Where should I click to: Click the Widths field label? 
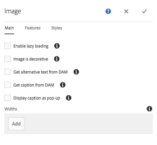click(11, 109)
